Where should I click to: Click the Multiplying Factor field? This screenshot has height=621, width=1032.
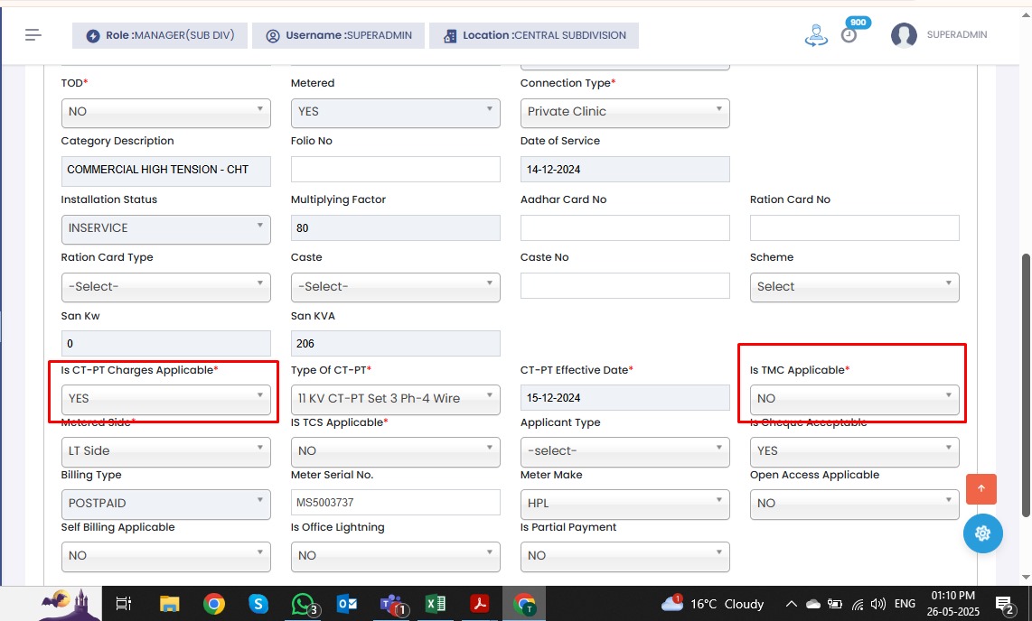(396, 228)
